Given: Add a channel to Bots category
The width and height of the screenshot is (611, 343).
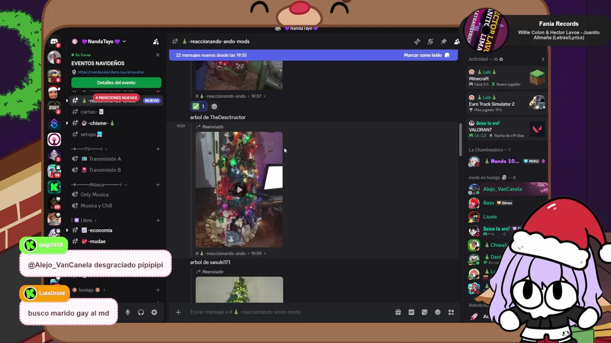Looking at the screenshot, I should [158, 221].
